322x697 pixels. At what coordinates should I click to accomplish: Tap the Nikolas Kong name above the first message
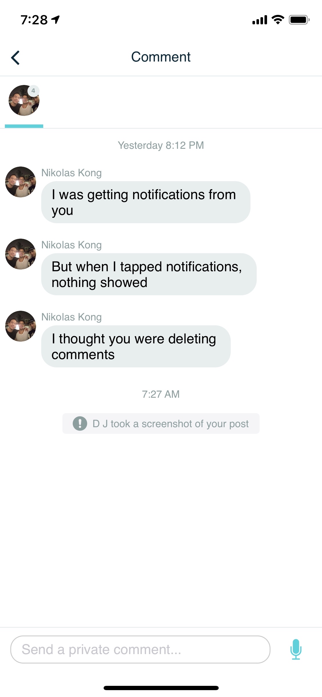72,173
